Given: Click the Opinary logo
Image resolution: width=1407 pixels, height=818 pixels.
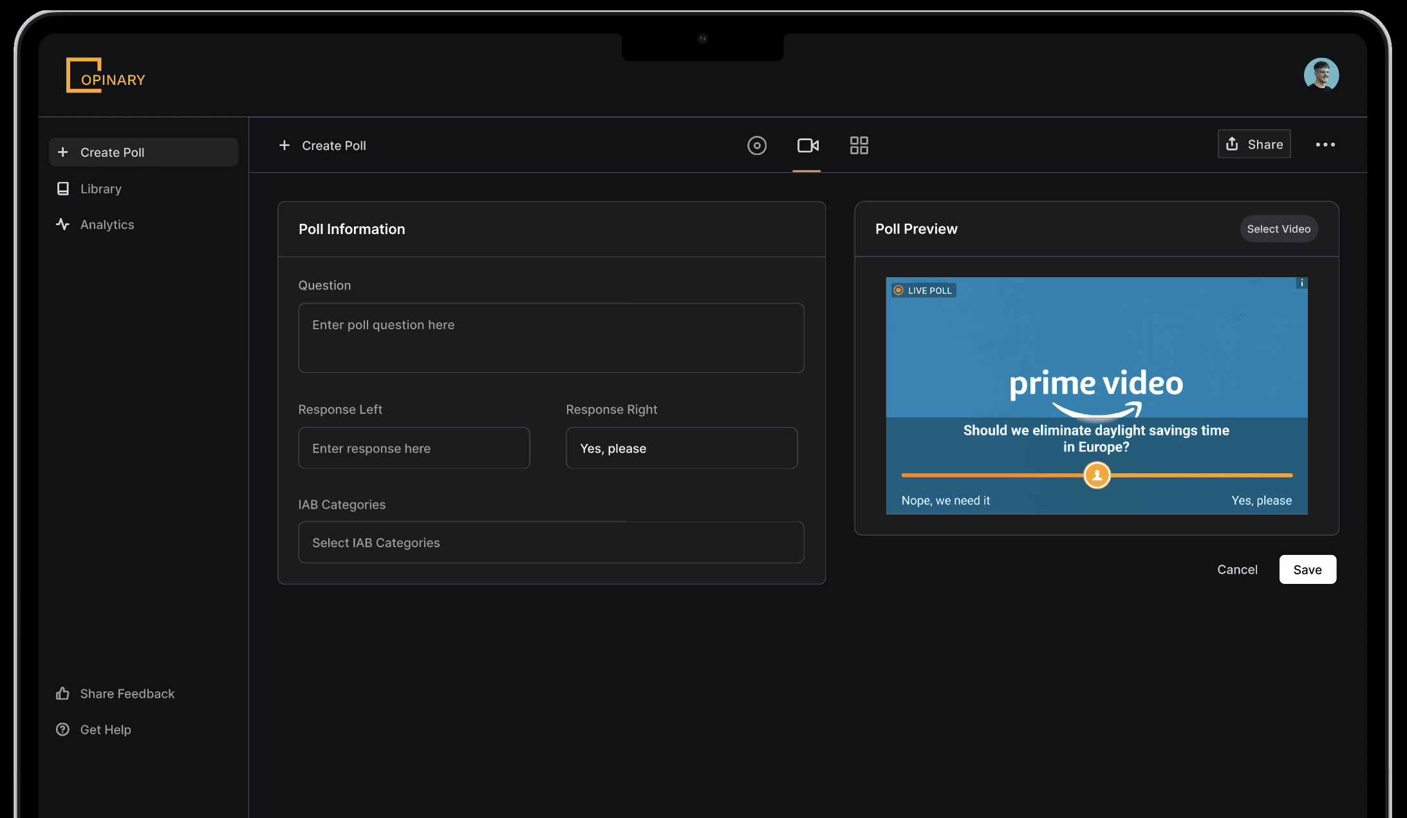Looking at the screenshot, I should [x=106, y=76].
